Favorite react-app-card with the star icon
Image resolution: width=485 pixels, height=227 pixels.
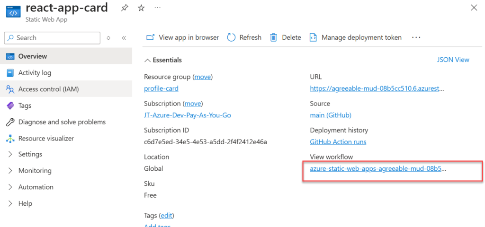pyautogui.click(x=141, y=9)
